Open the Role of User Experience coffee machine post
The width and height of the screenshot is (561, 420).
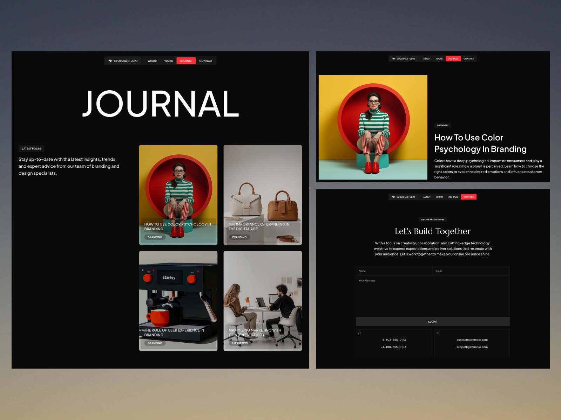click(x=178, y=301)
